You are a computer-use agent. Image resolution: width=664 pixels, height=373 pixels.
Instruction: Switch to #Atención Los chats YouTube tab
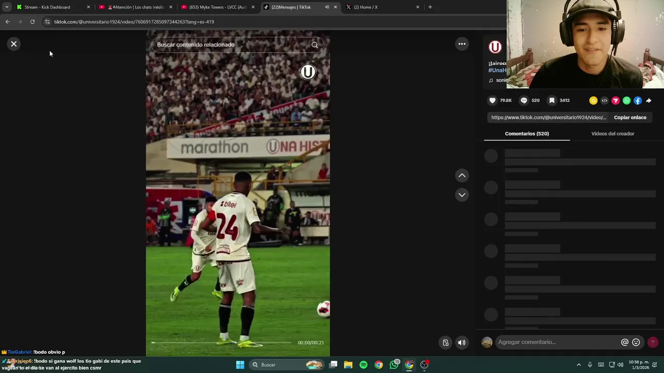pos(135,7)
